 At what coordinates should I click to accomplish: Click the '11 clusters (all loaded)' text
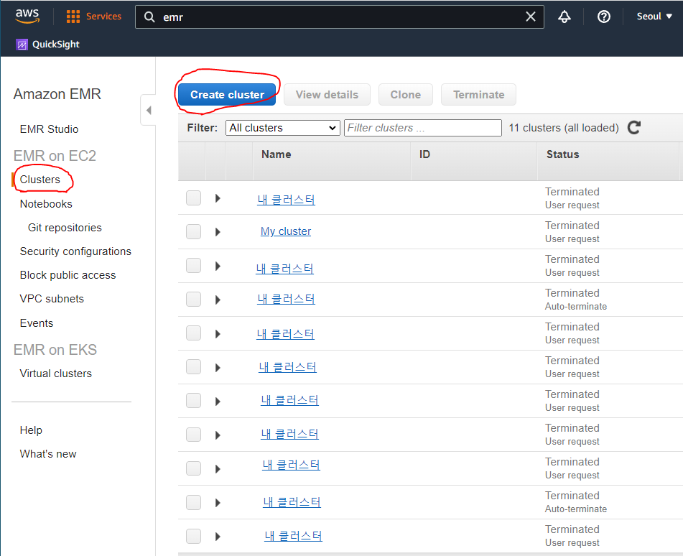pyautogui.click(x=564, y=128)
